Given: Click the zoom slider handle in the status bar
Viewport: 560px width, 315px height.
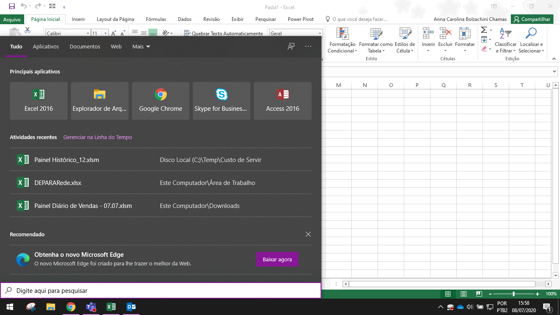Looking at the screenshot, I should (x=514, y=294).
